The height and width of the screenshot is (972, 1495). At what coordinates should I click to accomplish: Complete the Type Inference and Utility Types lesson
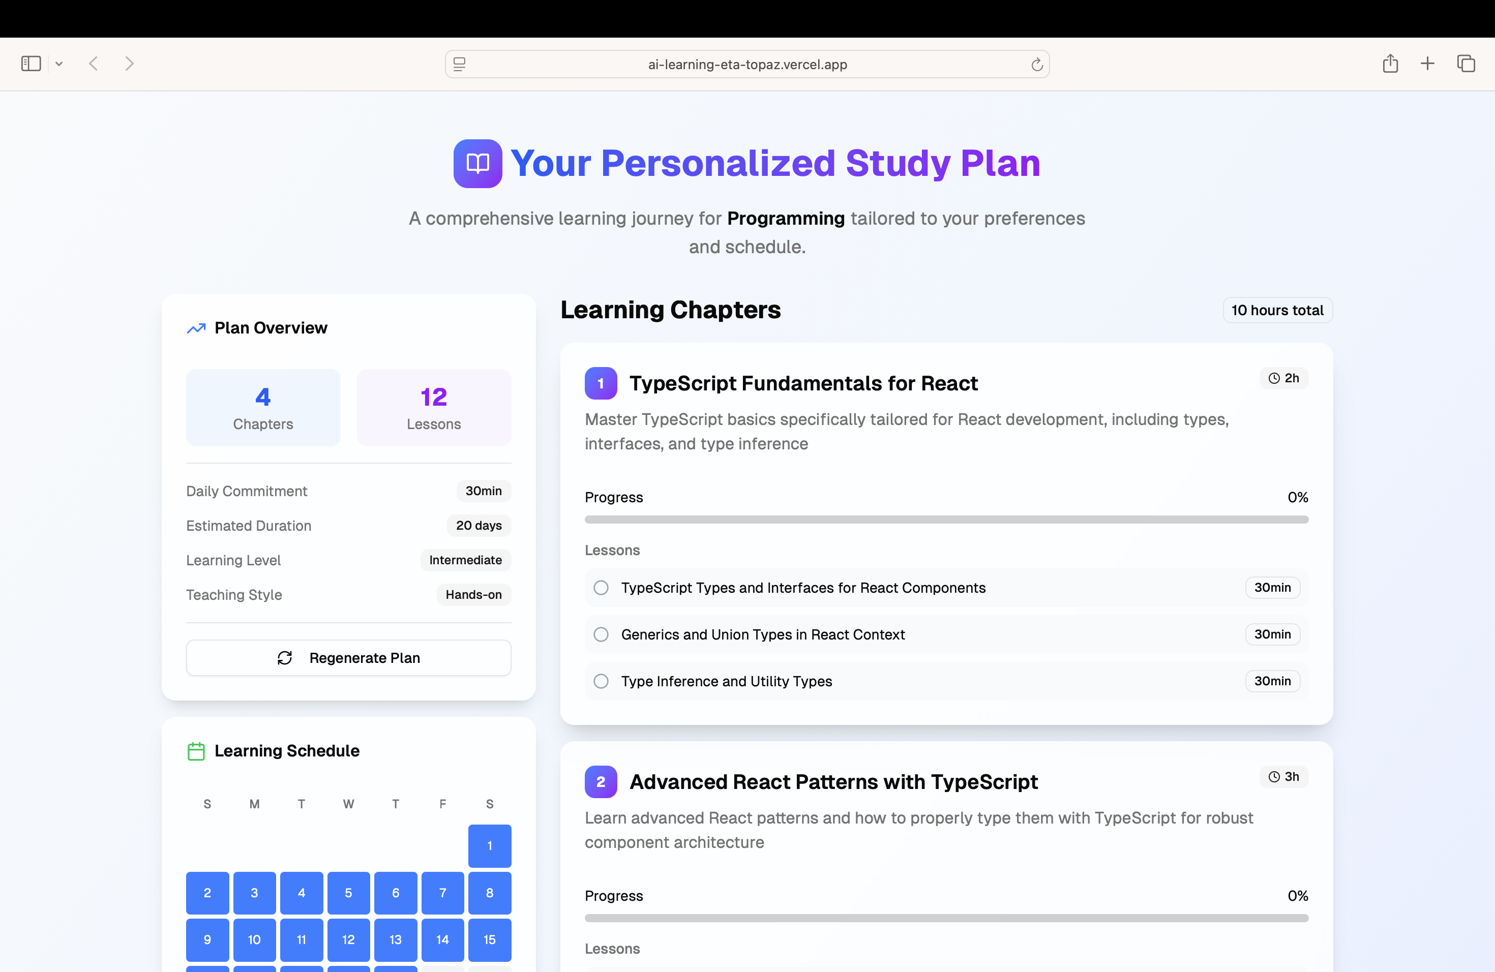[601, 681]
